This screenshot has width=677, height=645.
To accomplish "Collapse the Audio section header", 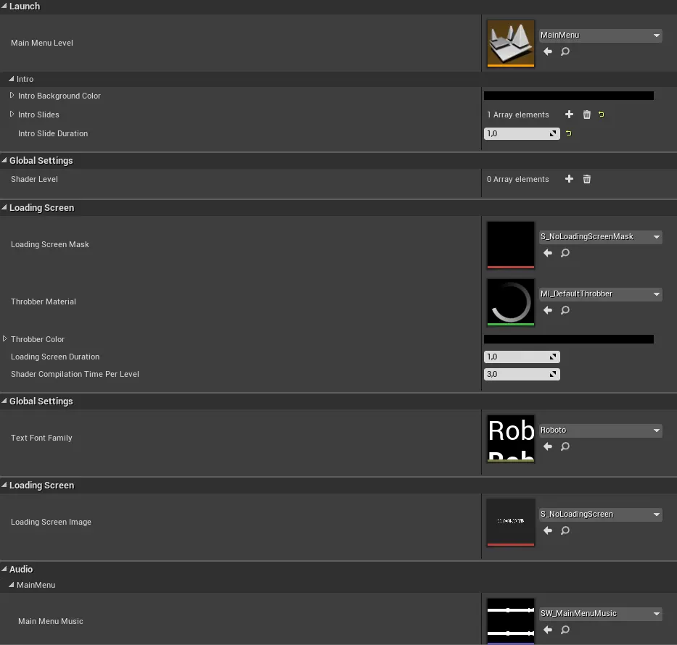I will coord(4,570).
